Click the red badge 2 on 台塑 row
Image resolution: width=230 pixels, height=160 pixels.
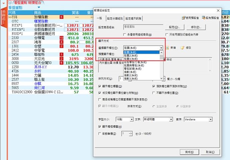(61, 46)
